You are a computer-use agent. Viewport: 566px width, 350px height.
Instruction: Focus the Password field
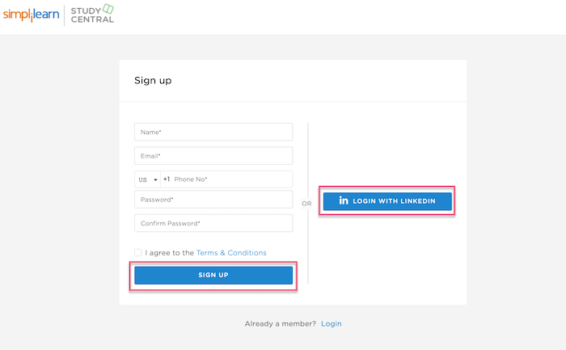coord(213,200)
